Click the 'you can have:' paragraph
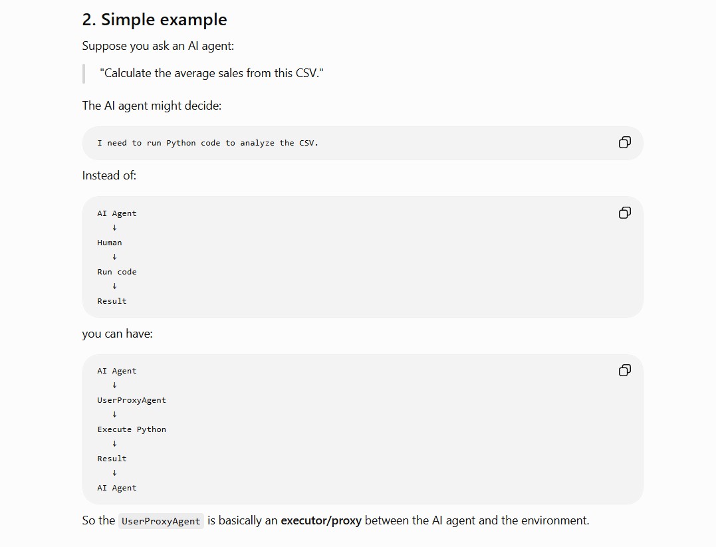 pos(118,334)
